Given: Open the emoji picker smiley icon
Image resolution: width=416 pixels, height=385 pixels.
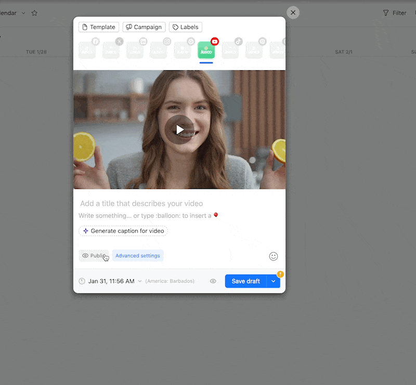Looking at the screenshot, I should (x=274, y=256).
